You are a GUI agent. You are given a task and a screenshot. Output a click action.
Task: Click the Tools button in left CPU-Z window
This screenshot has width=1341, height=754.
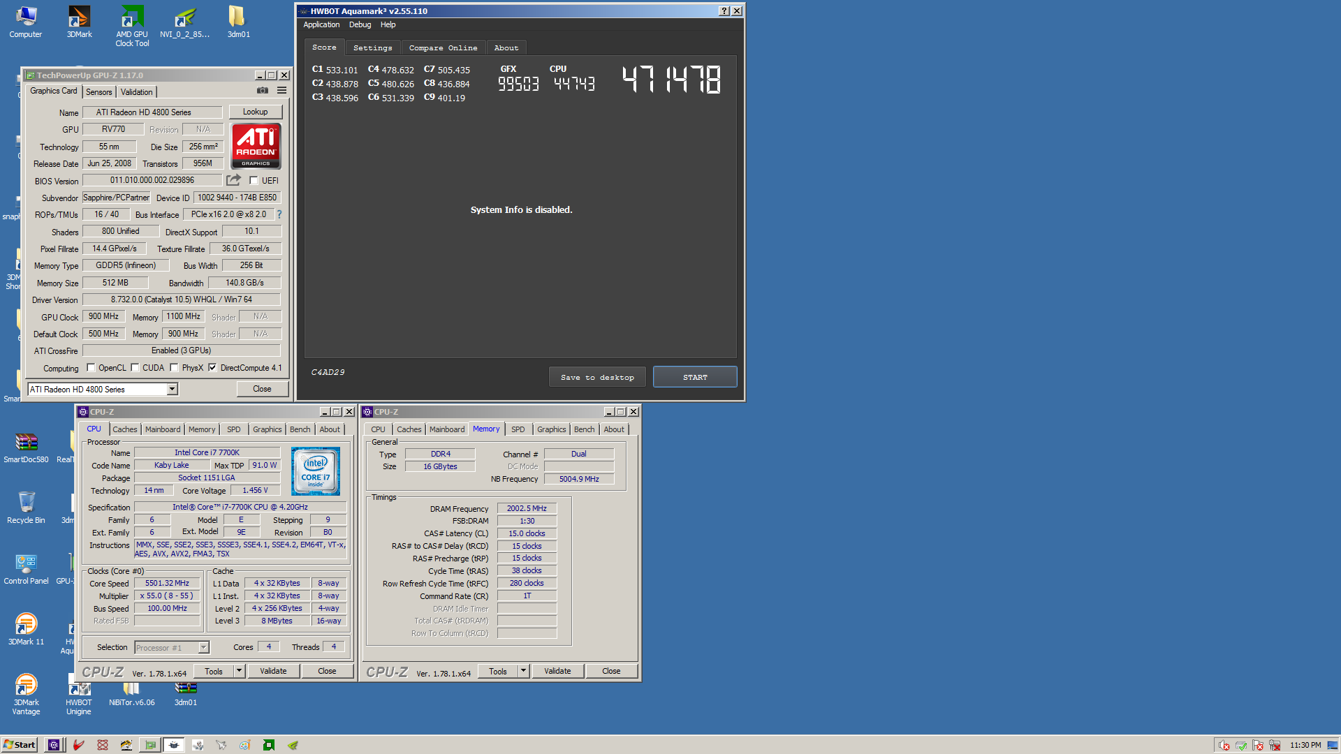(214, 671)
